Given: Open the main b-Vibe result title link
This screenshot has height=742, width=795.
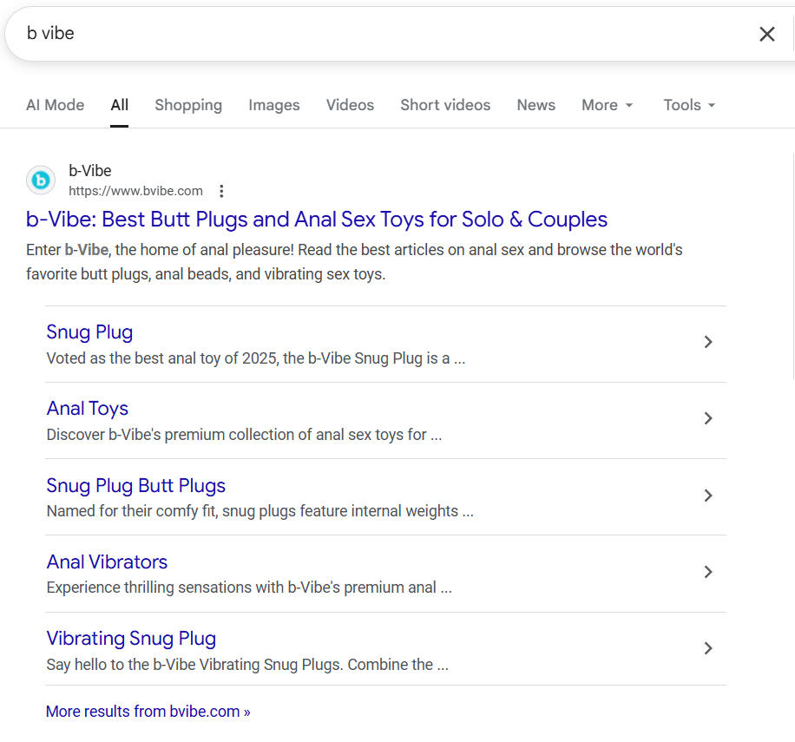Looking at the screenshot, I should [317, 220].
